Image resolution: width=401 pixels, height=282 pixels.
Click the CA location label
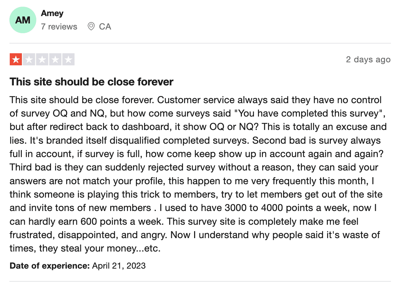point(105,26)
